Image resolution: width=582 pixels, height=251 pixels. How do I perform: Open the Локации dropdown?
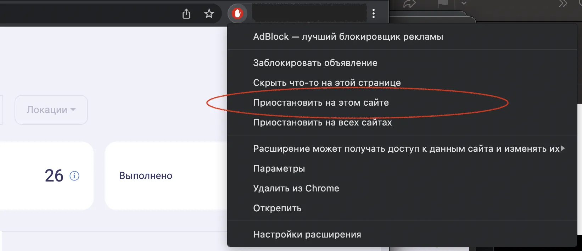(x=51, y=110)
